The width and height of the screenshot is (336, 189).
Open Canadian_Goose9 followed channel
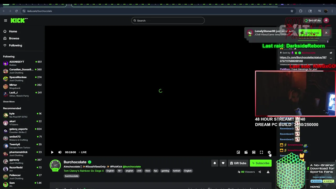(x=22, y=71)
